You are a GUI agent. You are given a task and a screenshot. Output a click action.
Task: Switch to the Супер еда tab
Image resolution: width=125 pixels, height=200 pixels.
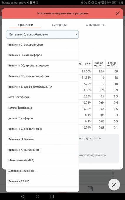pyautogui.click(x=59, y=25)
